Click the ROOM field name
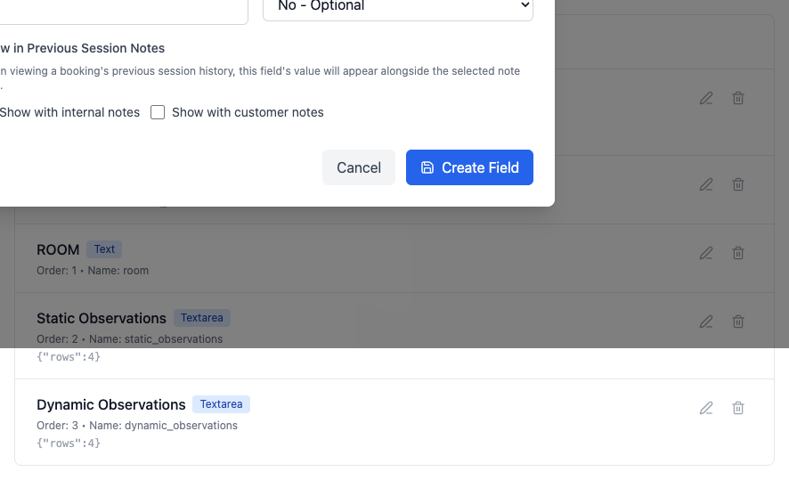 58,249
